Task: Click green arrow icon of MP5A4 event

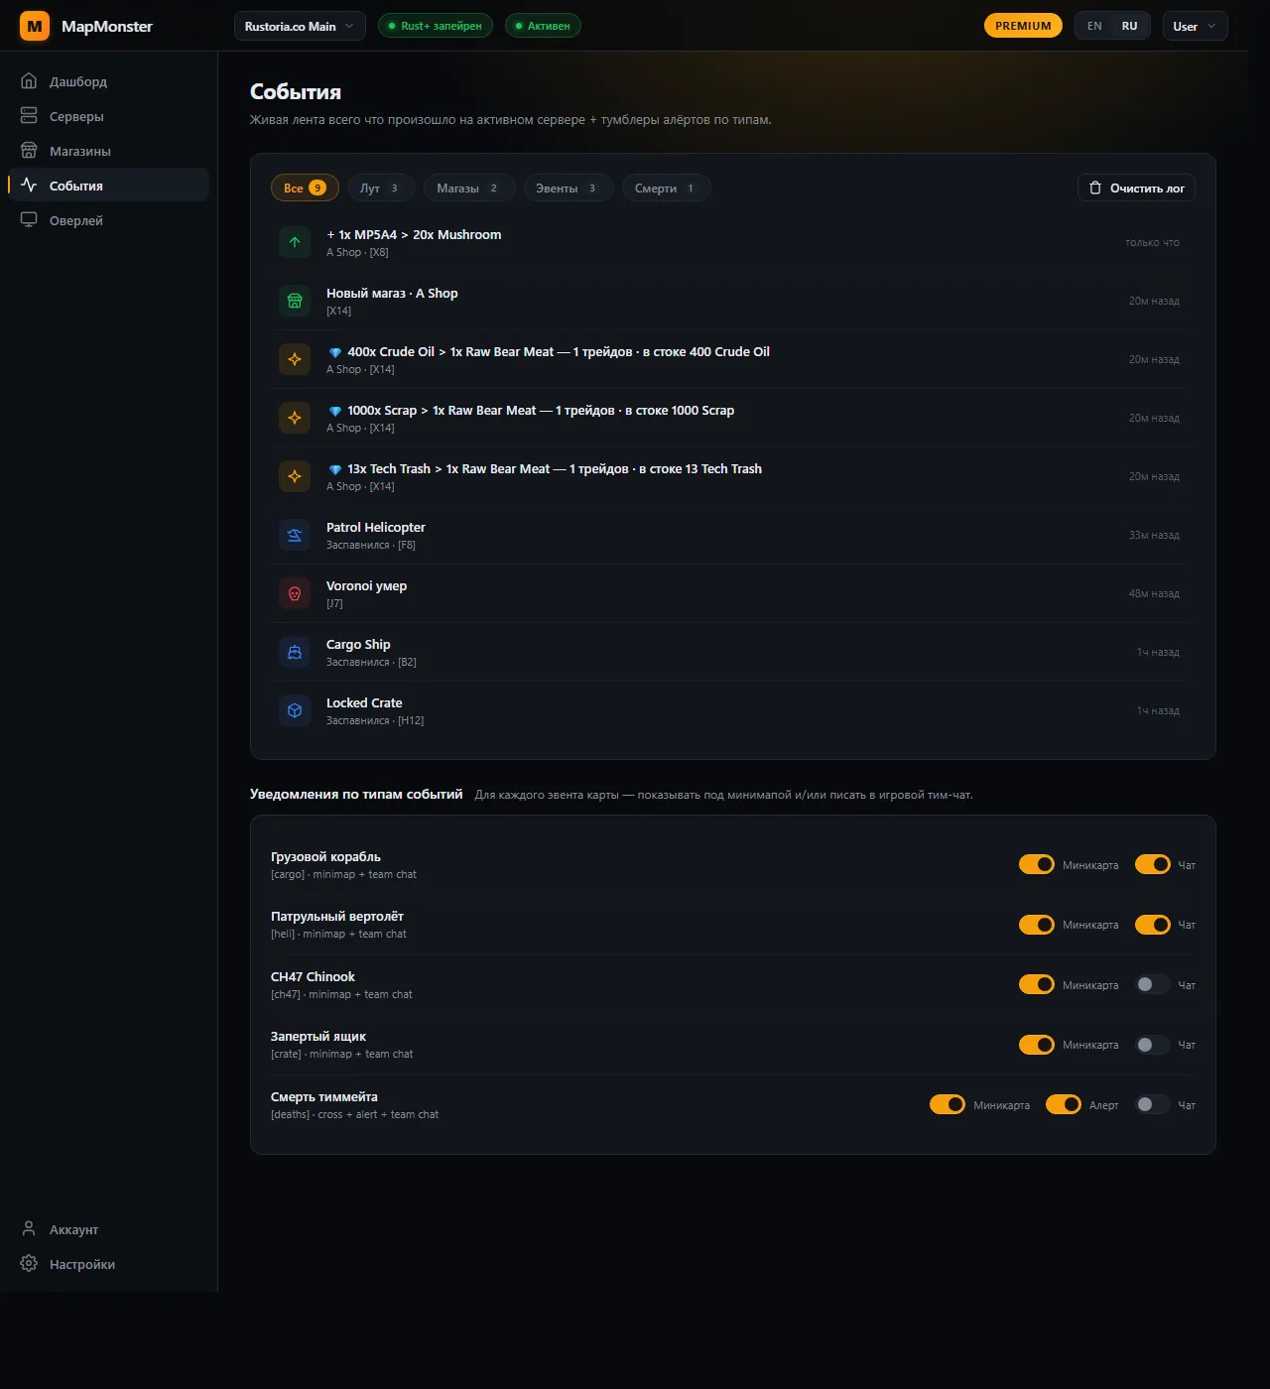Action: pyautogui.click(x=295, y=242)
